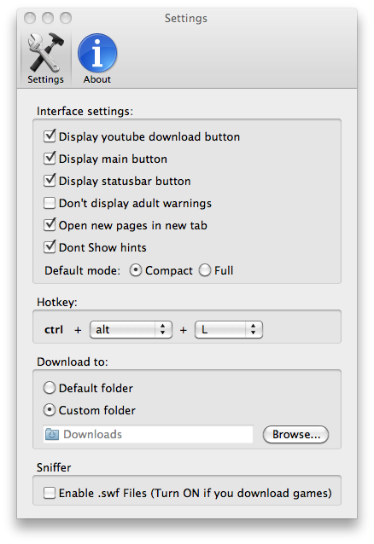This screenshot has height=544, width=374.
Task: Open the alt modifier key dropdown
Action: click(x=131, y=330)
